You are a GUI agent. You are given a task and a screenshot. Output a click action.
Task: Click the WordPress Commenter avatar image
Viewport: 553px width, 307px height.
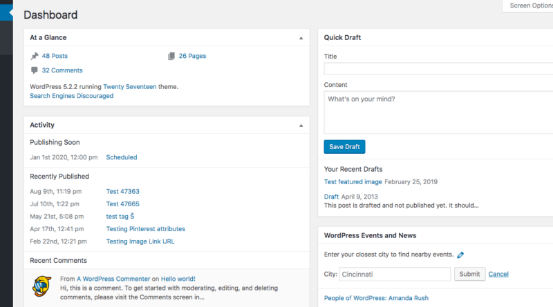click(42, 285)
